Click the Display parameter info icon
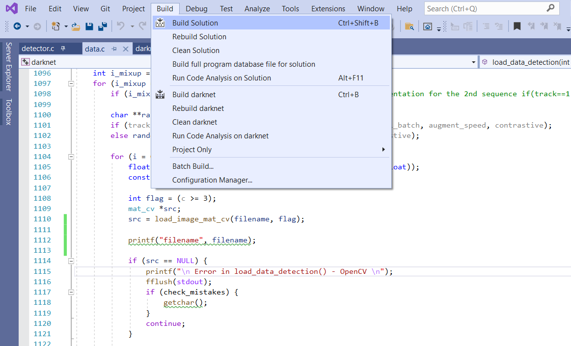 click(468, 26)
